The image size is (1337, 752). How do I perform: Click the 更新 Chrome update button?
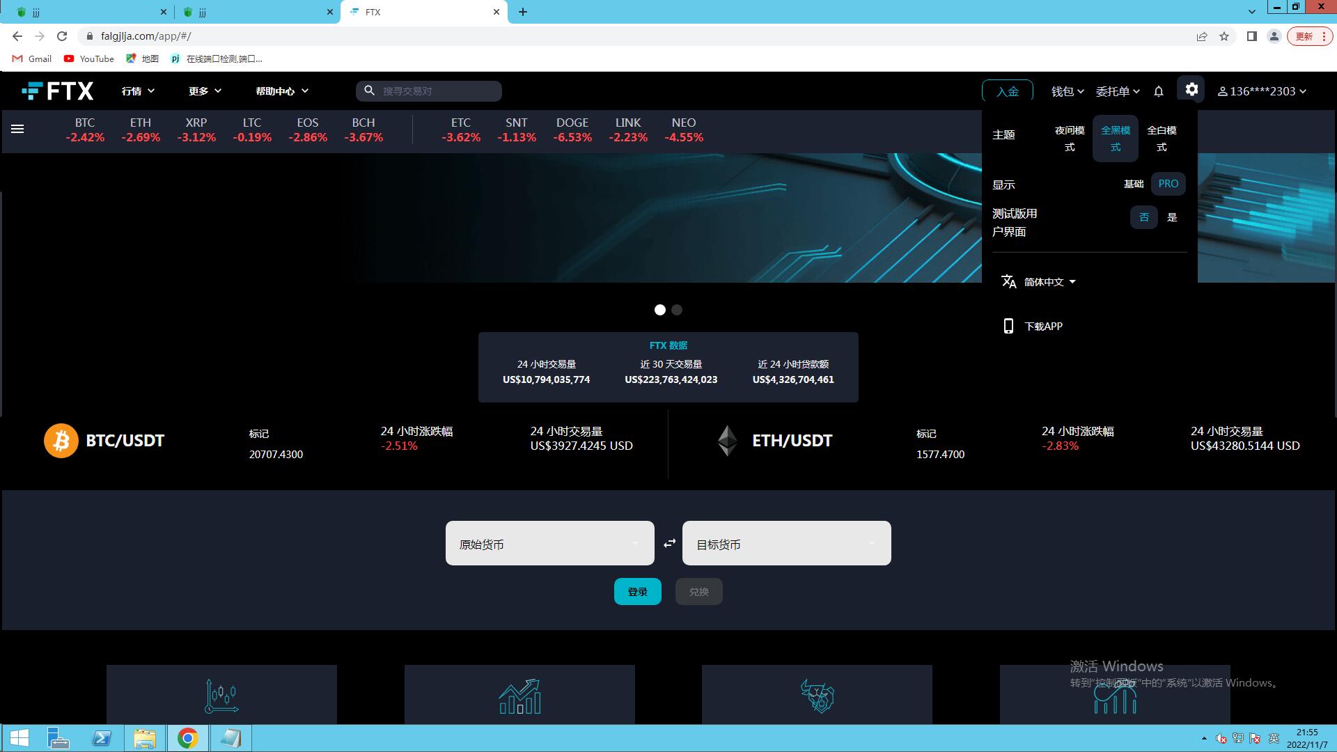click(1309, 36)
